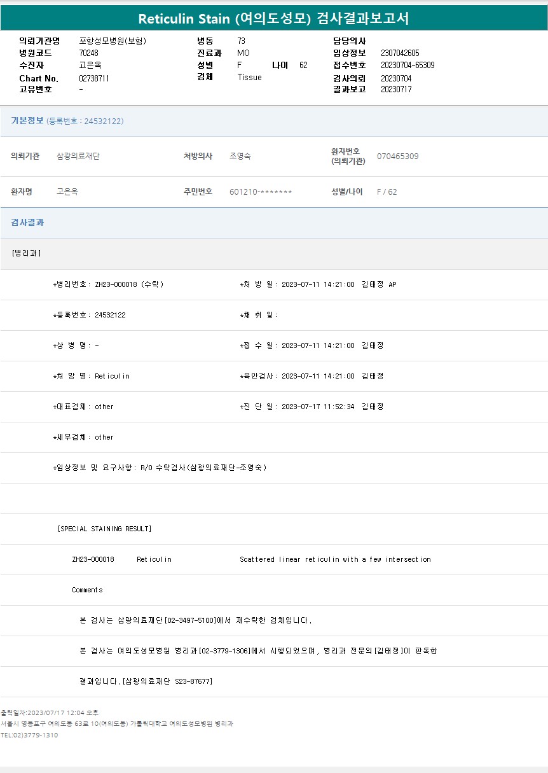Select hospital name 포항성모병원(보험)
This screenshot has width=548, height=773.
(113, 41)
